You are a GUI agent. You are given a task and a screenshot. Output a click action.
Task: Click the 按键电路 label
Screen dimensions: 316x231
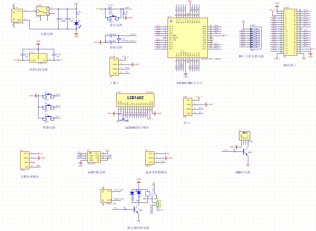pyautogui.click(x=49, y=127)
